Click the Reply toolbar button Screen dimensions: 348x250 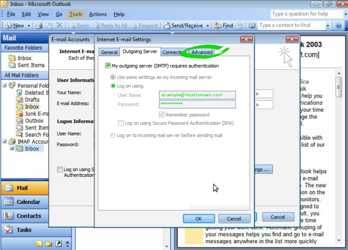tap(79, 26)
